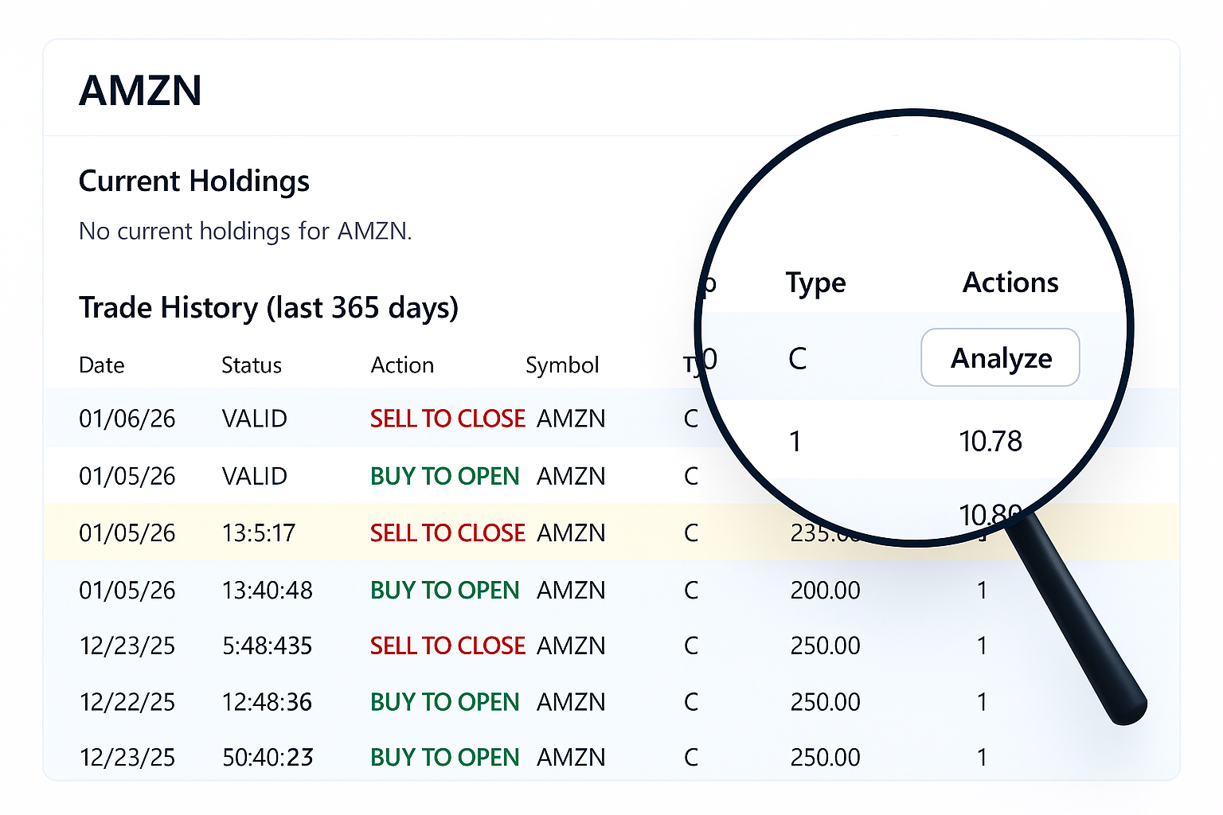Image resolution: width=1223 pixels, height=815 pixels.
Task: Click the magnified Type column header
Action: click(x=815, y=283)
